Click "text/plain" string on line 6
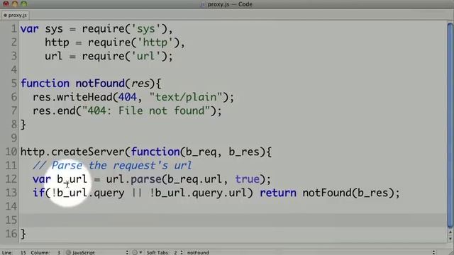 click(186, 97)
